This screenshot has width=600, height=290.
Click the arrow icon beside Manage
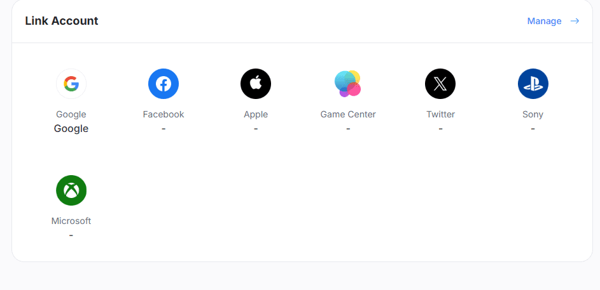click(x=575, y=21)
